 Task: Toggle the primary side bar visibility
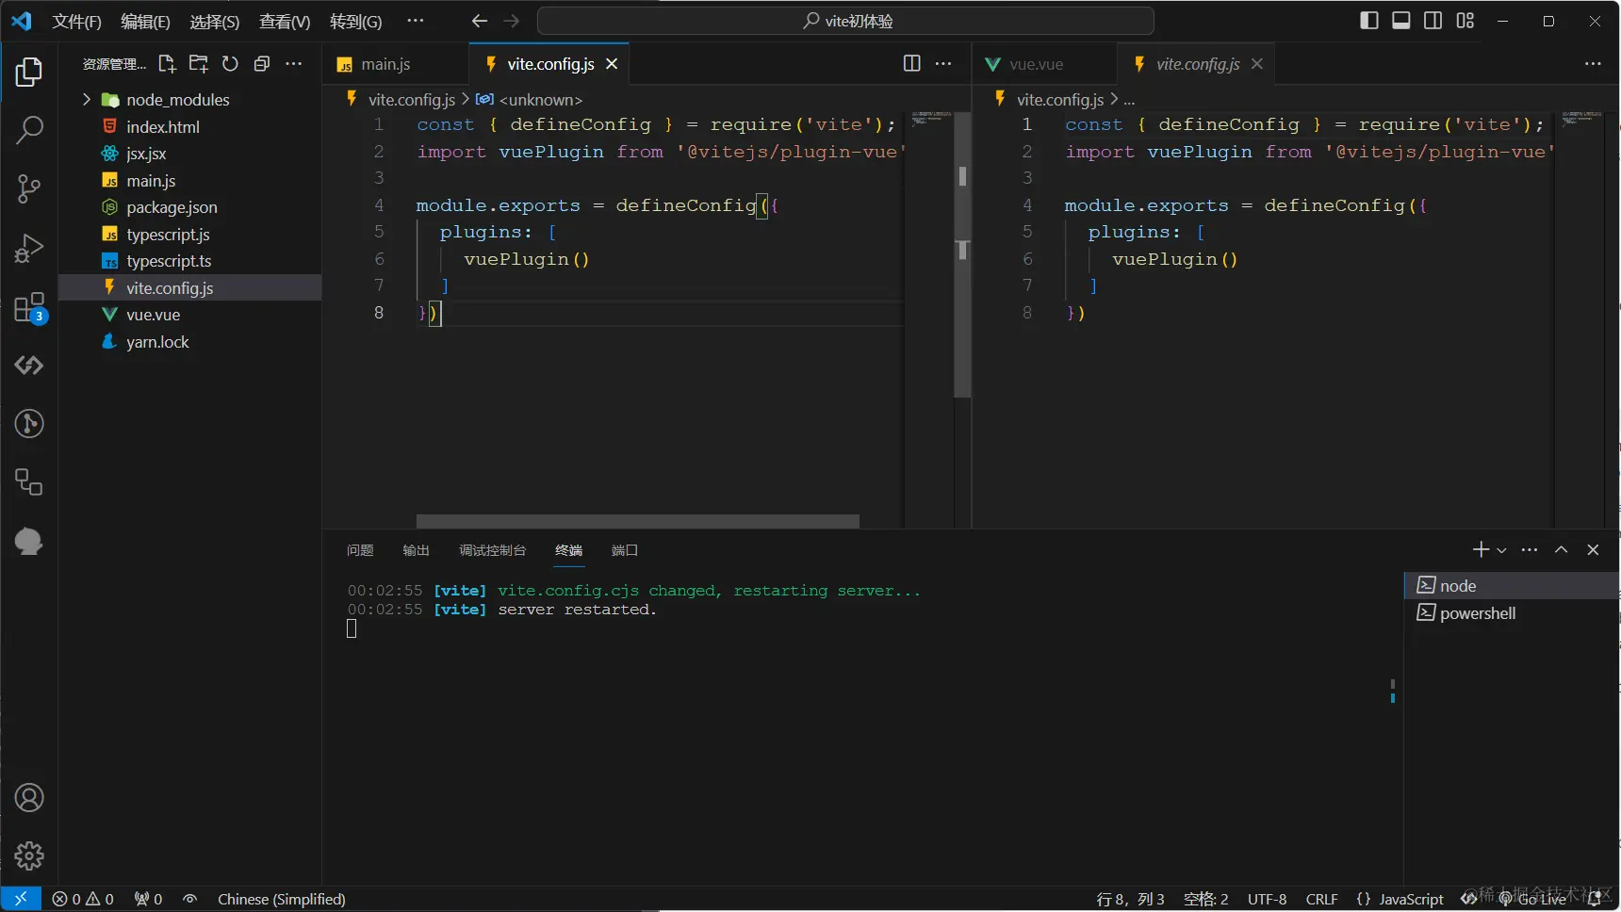pos(1369,21)
